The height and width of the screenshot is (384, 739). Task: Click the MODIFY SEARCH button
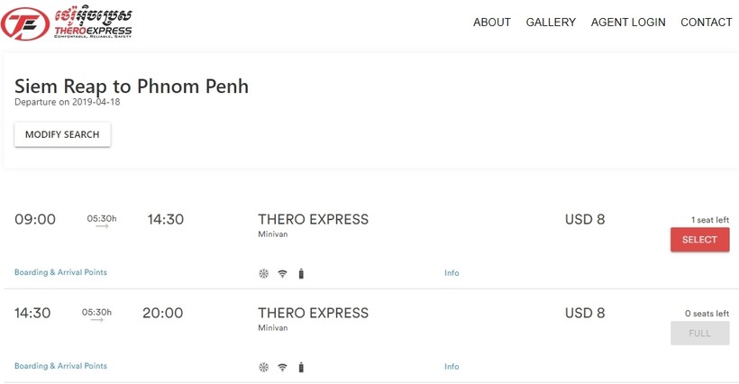pos(63,134)
